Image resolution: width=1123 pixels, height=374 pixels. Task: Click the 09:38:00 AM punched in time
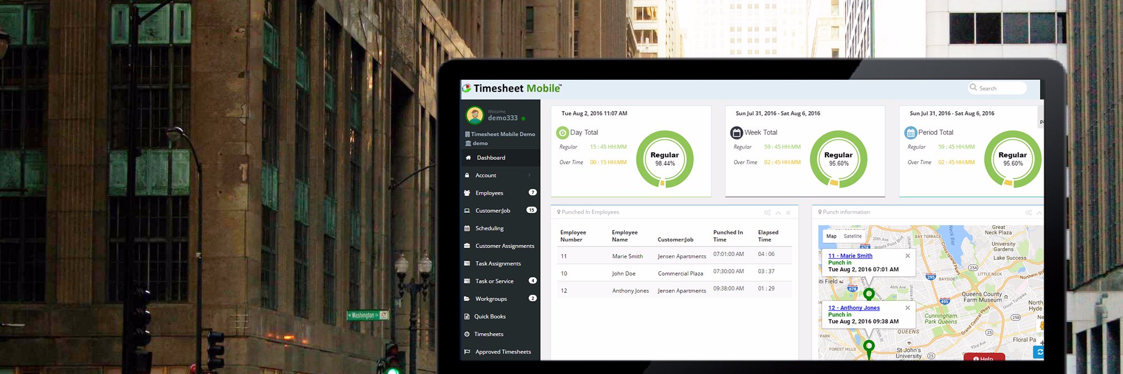[x=728, y=288]
